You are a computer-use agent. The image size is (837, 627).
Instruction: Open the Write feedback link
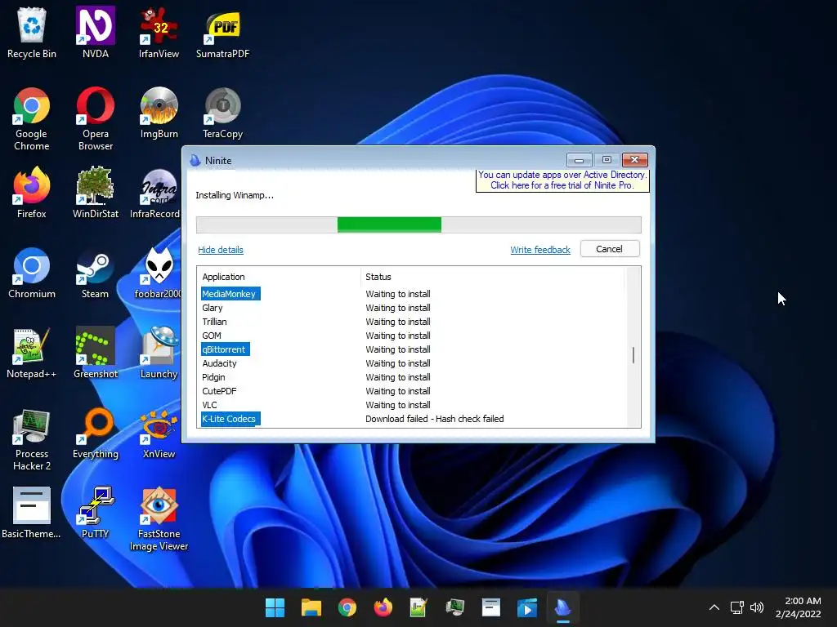click(540, 250)
